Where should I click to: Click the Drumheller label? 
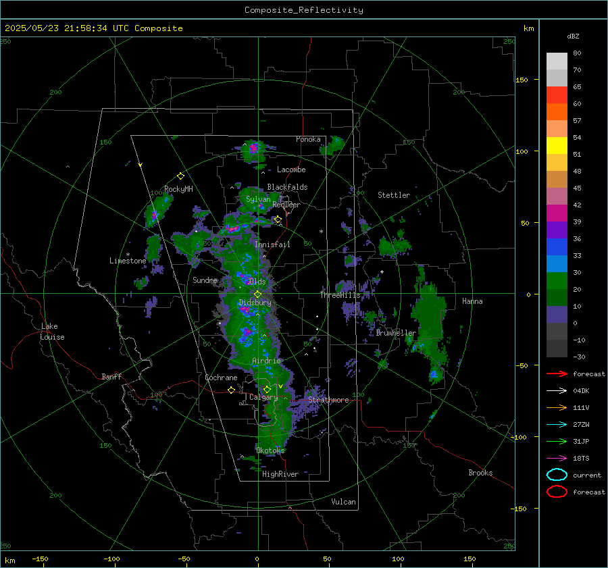pos(396,333)
